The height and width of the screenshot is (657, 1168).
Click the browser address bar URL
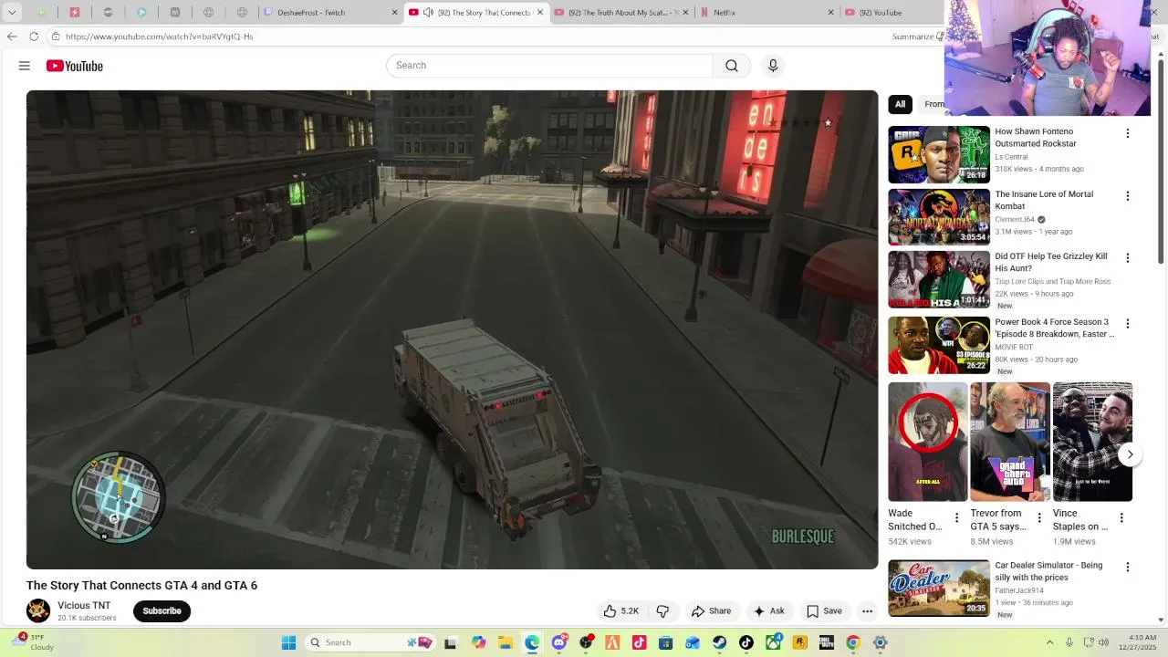pyautogui.click(x=160, y=36)
